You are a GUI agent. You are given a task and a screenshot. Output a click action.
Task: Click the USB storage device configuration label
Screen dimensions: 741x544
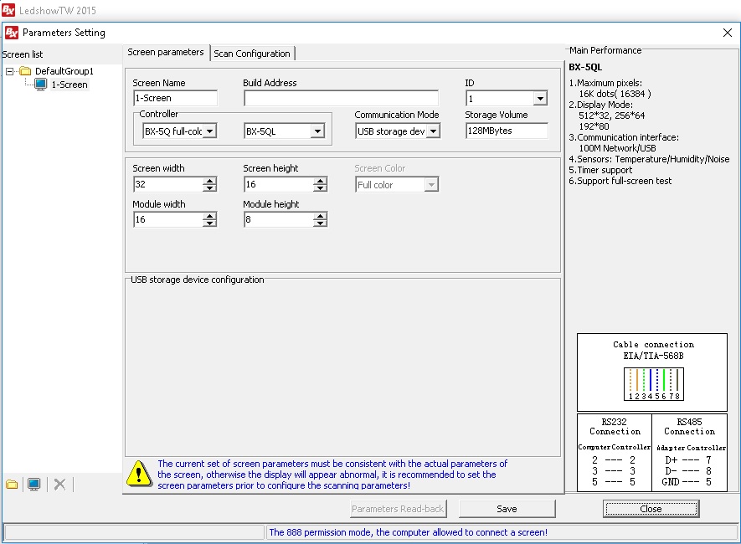[197, 280]
